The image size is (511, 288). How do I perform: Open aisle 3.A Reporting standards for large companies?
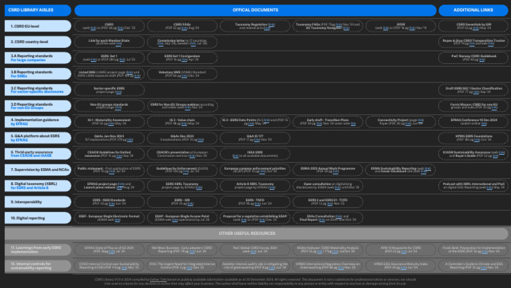coord(38,58)
